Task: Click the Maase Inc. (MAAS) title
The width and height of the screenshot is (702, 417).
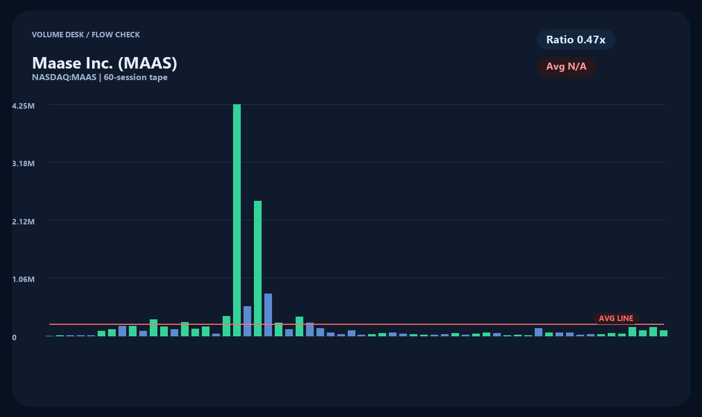Action: (105, 63)
